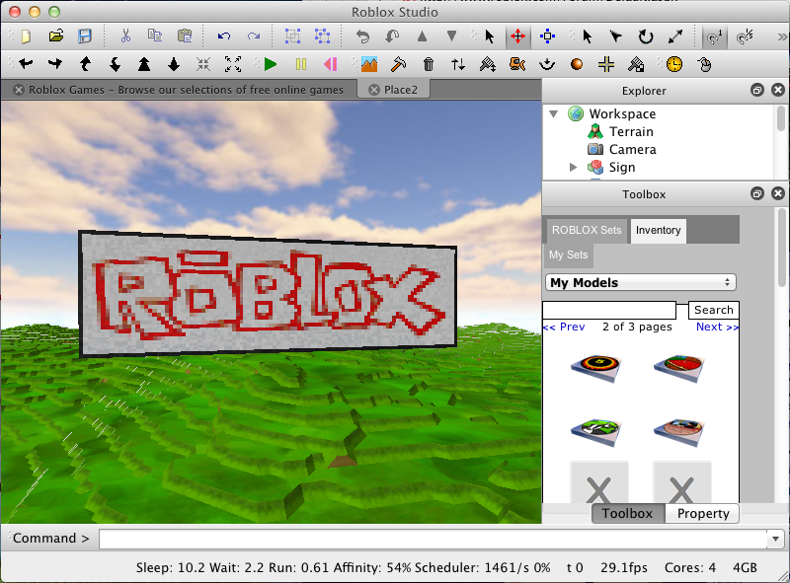Screen dimensions: 790x583
Task: Click the hand pointer toolbar icon
Action: [x=704, y=65]
